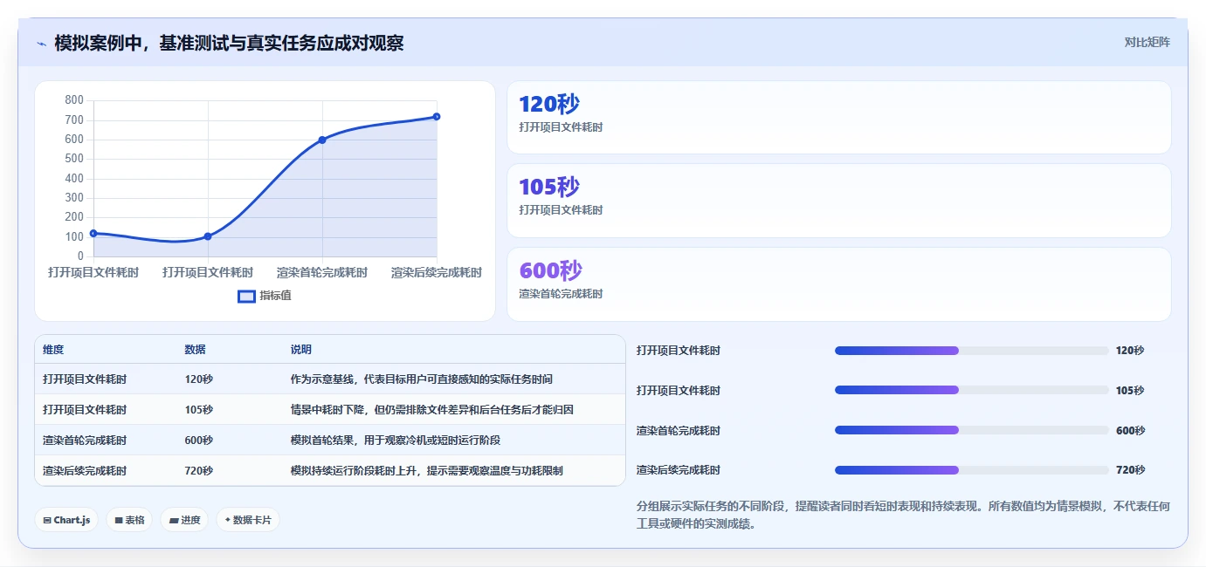The image size is (1206, 567).
Task: Click the progress bar in the 600秒 row
Action: (971, 430)
